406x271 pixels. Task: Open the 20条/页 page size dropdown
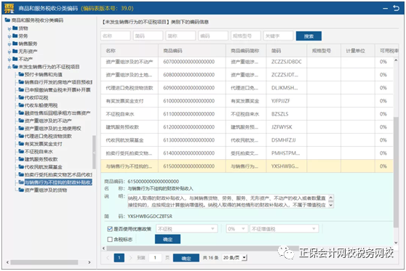click(235, 257)
